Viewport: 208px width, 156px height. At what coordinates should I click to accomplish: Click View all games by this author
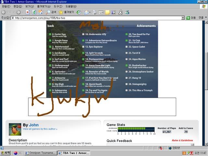coord(40,129)
